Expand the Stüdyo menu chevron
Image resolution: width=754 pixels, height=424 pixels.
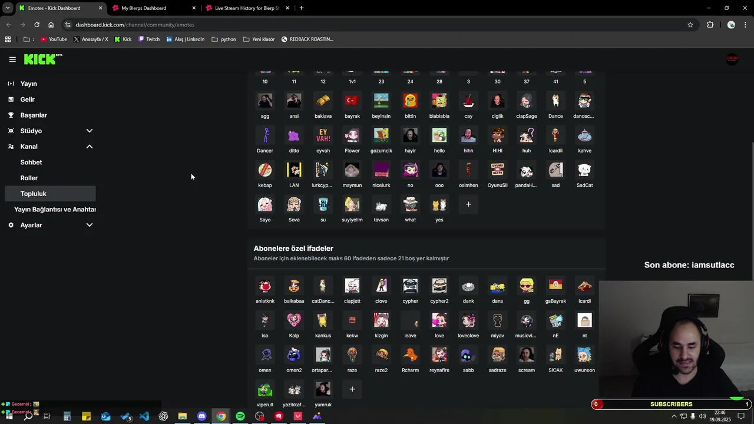click(x=90, y=131)
